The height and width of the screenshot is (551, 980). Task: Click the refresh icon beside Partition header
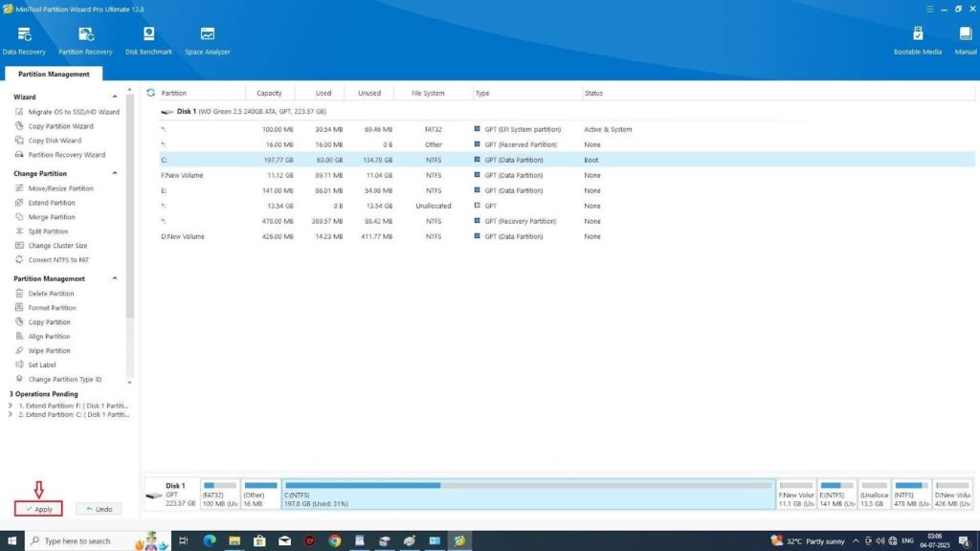coord(151,93)
